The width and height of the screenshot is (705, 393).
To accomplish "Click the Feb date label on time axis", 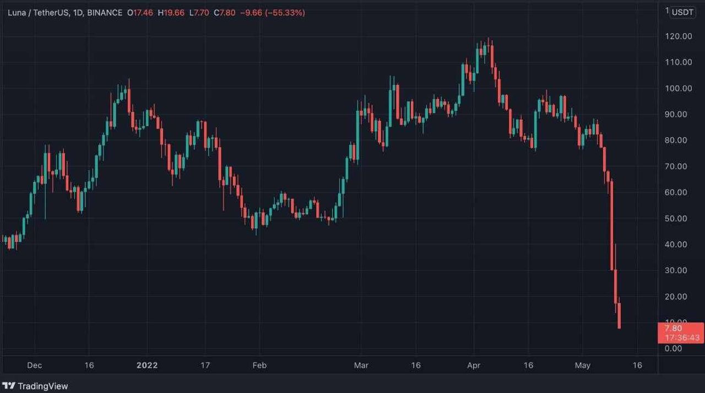I will pyautogui.click(x=259, y=365).
